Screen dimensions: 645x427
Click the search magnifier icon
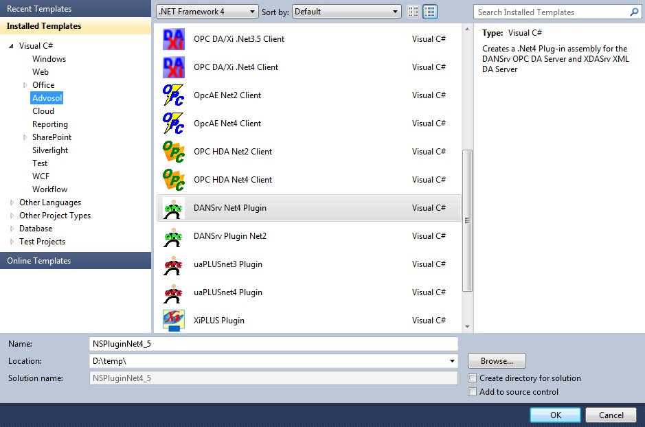pos(634,12)
